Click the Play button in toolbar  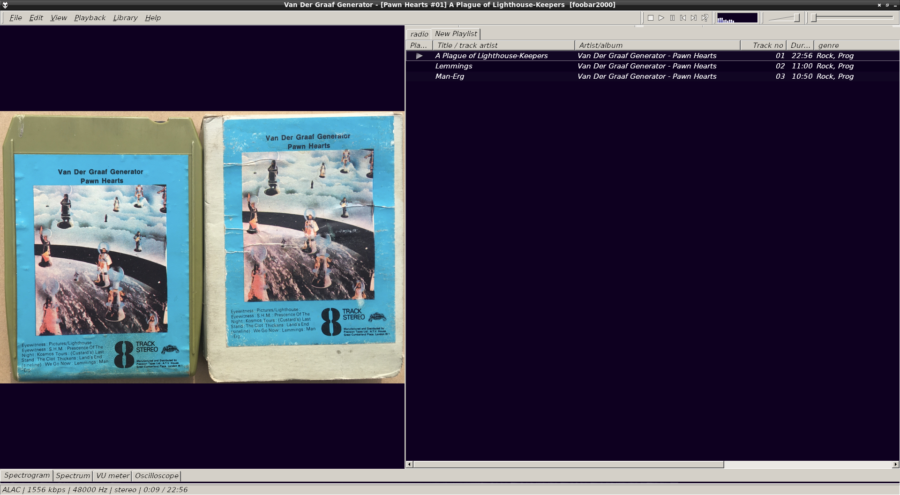click(661, 18)
